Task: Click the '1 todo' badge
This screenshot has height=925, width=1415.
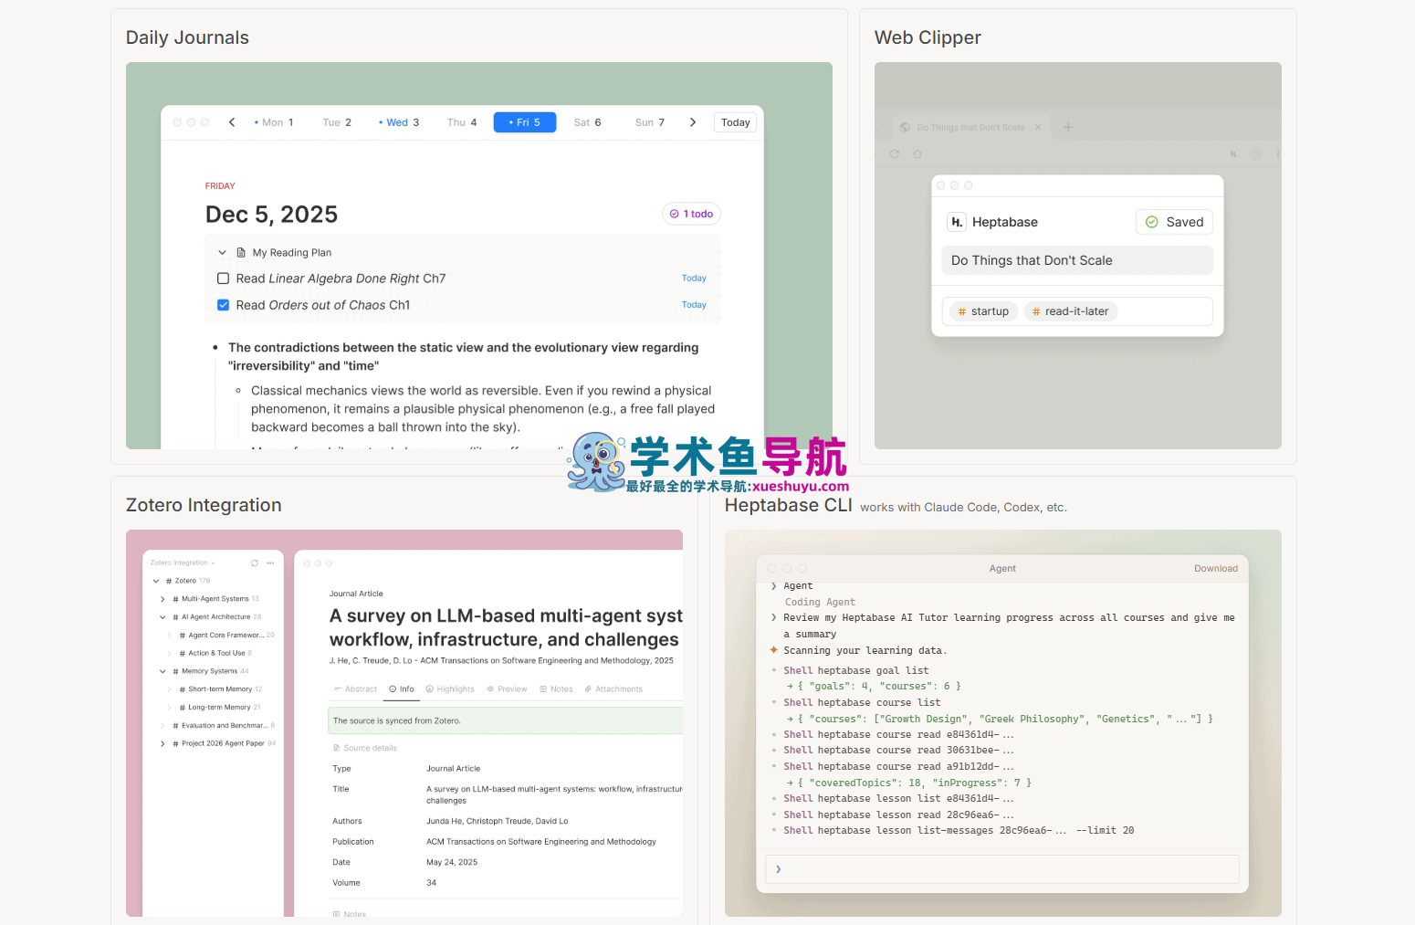Action: 691,214
